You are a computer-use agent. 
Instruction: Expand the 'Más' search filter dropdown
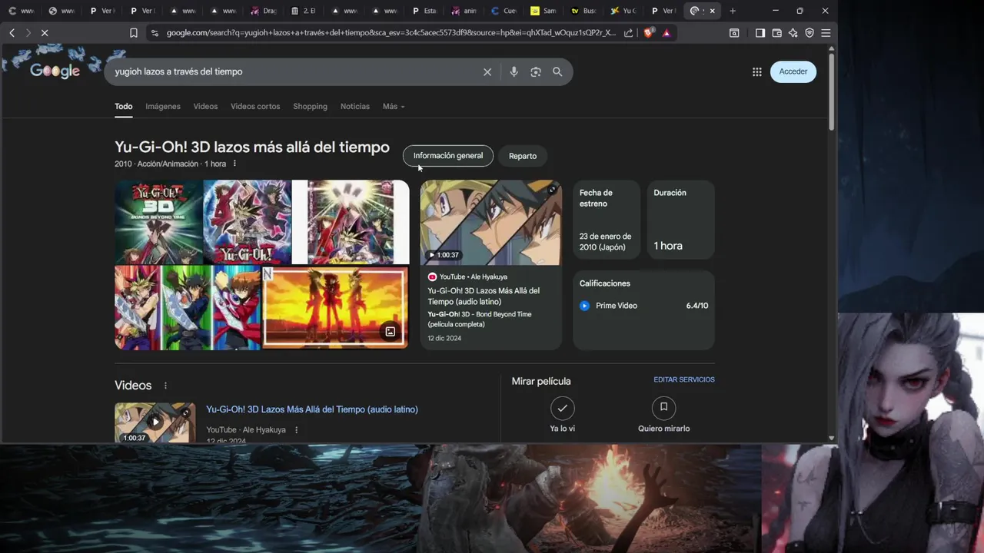tap(394, 106)
